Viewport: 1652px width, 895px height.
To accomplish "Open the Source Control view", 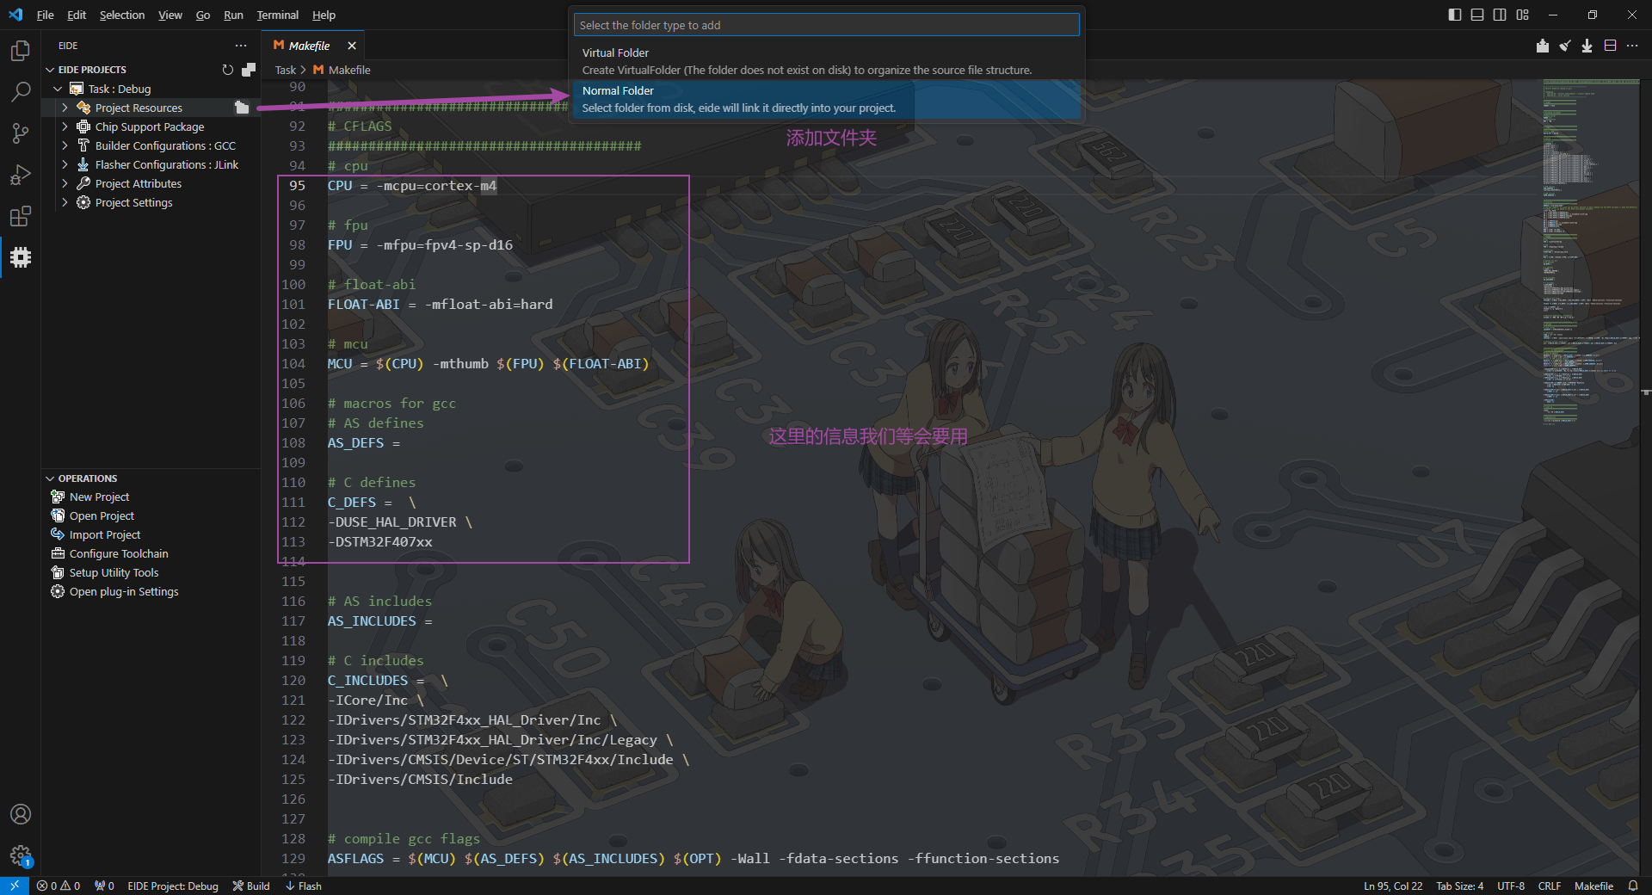I will [x=20, y=133].
